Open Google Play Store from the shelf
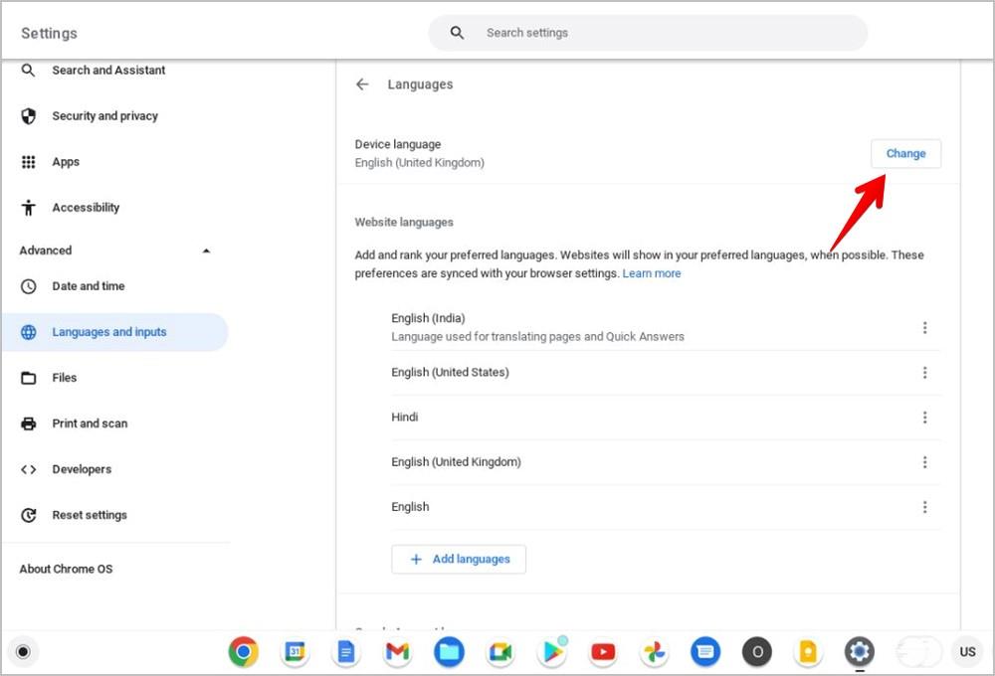The width and height of the screenshot is (995, 676). 551,652
